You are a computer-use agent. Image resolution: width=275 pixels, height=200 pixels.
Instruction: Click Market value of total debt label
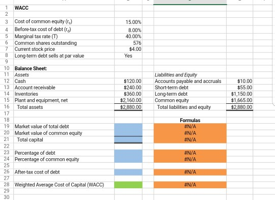pyautogui.click(x=42, y=126)
